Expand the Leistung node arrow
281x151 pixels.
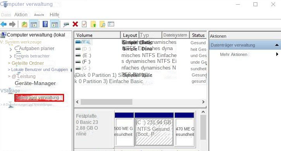9,76
